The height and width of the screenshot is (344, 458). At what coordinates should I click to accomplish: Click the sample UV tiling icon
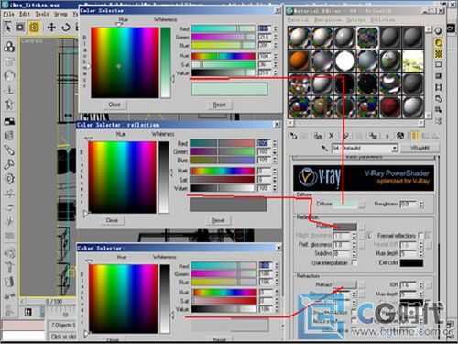pos(439,65)
